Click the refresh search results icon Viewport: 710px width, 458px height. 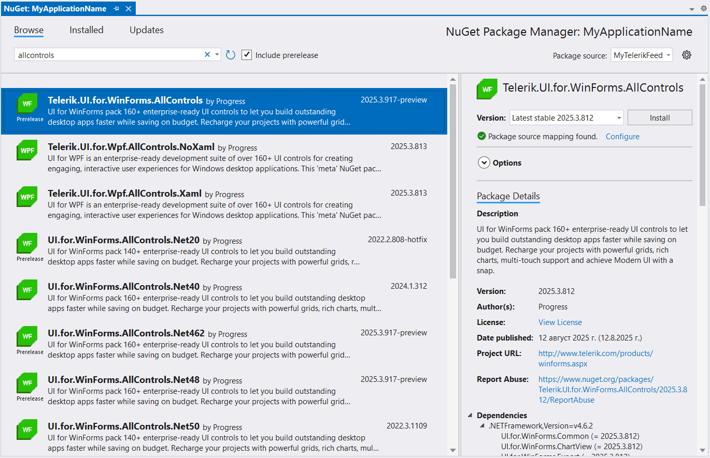(231, 55)
